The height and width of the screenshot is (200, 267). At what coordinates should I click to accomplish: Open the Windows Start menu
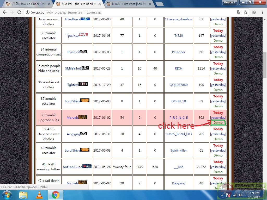[7, 195]
